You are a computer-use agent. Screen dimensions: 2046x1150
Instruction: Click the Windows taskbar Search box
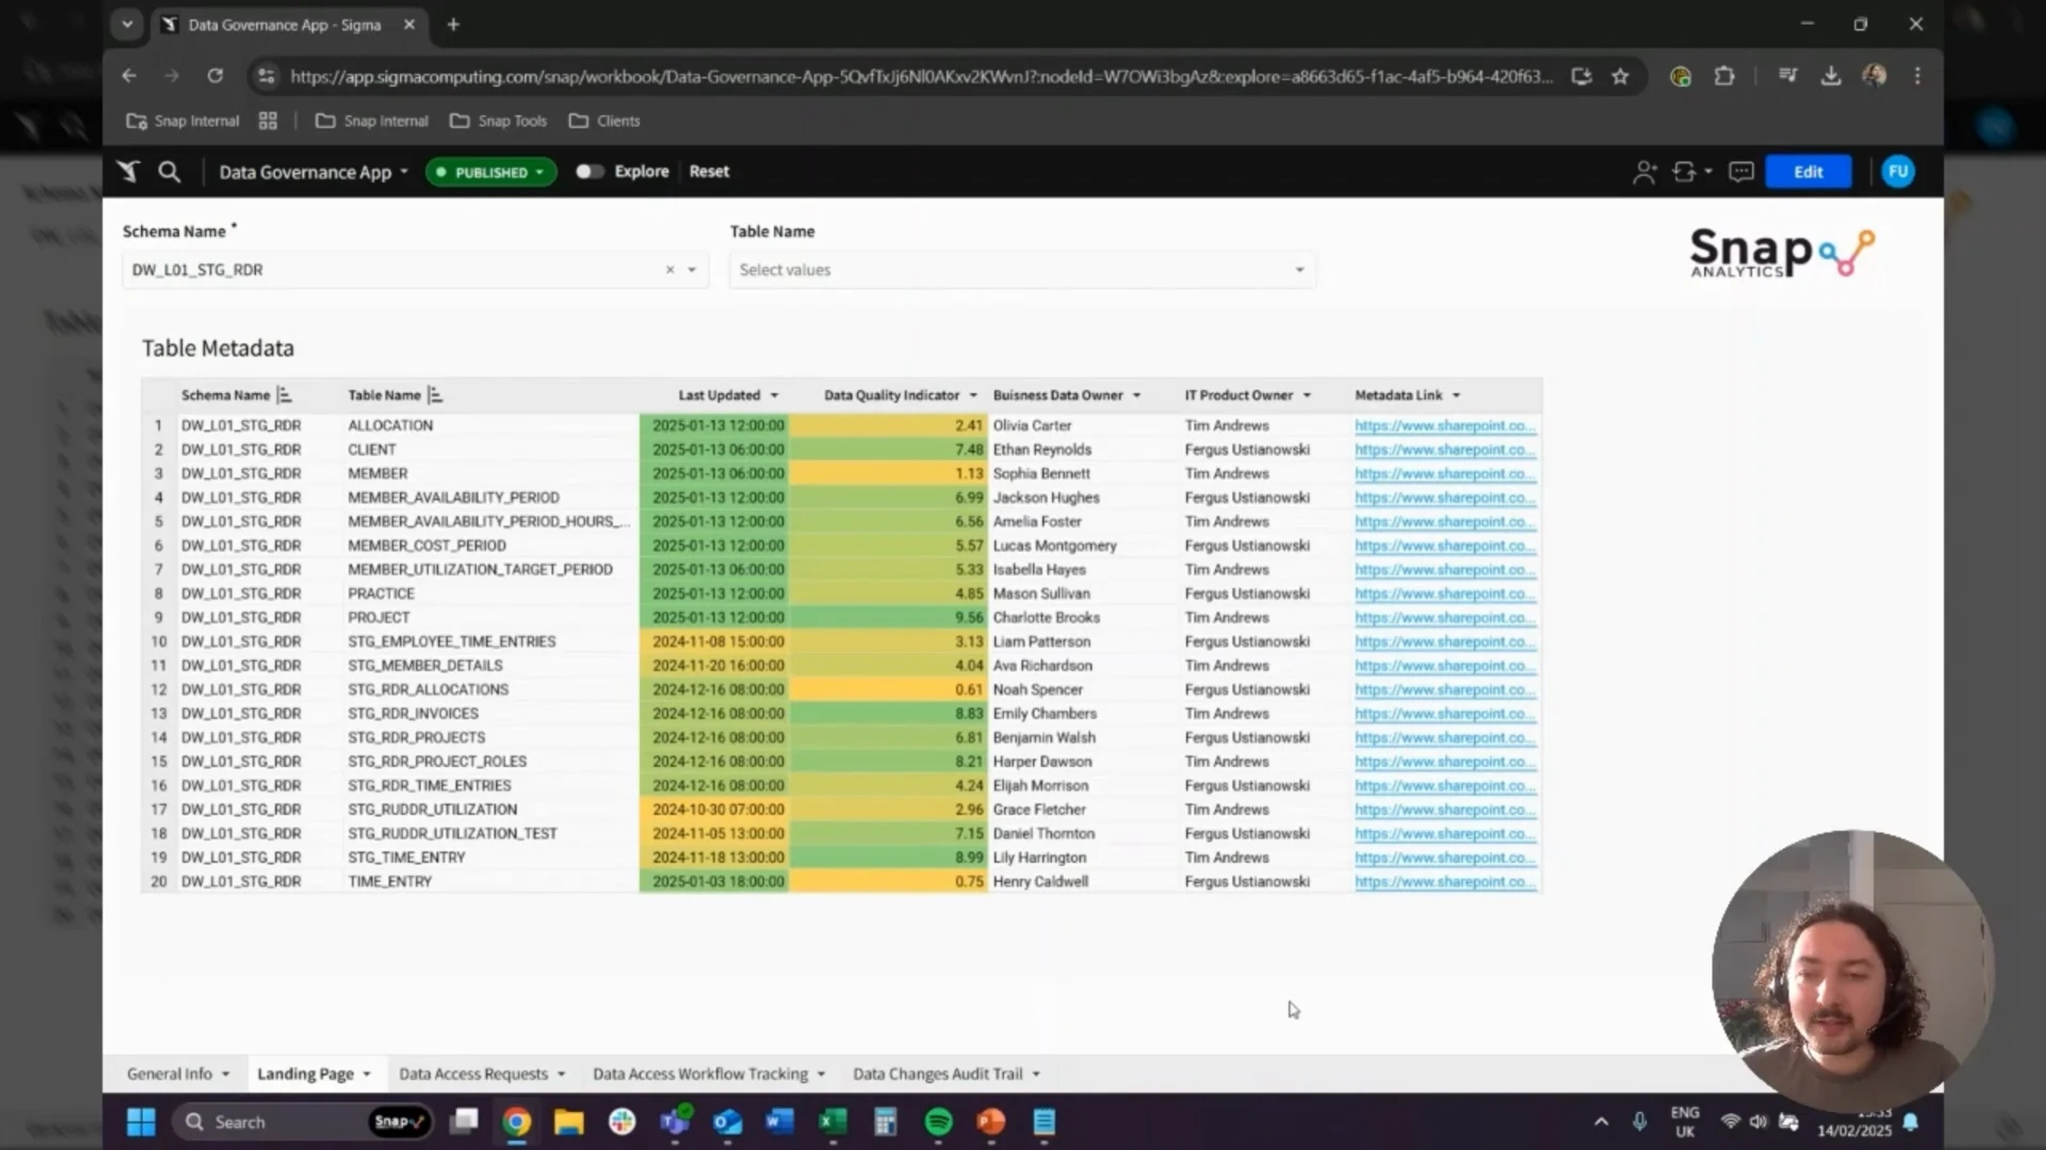point(302,1121)
